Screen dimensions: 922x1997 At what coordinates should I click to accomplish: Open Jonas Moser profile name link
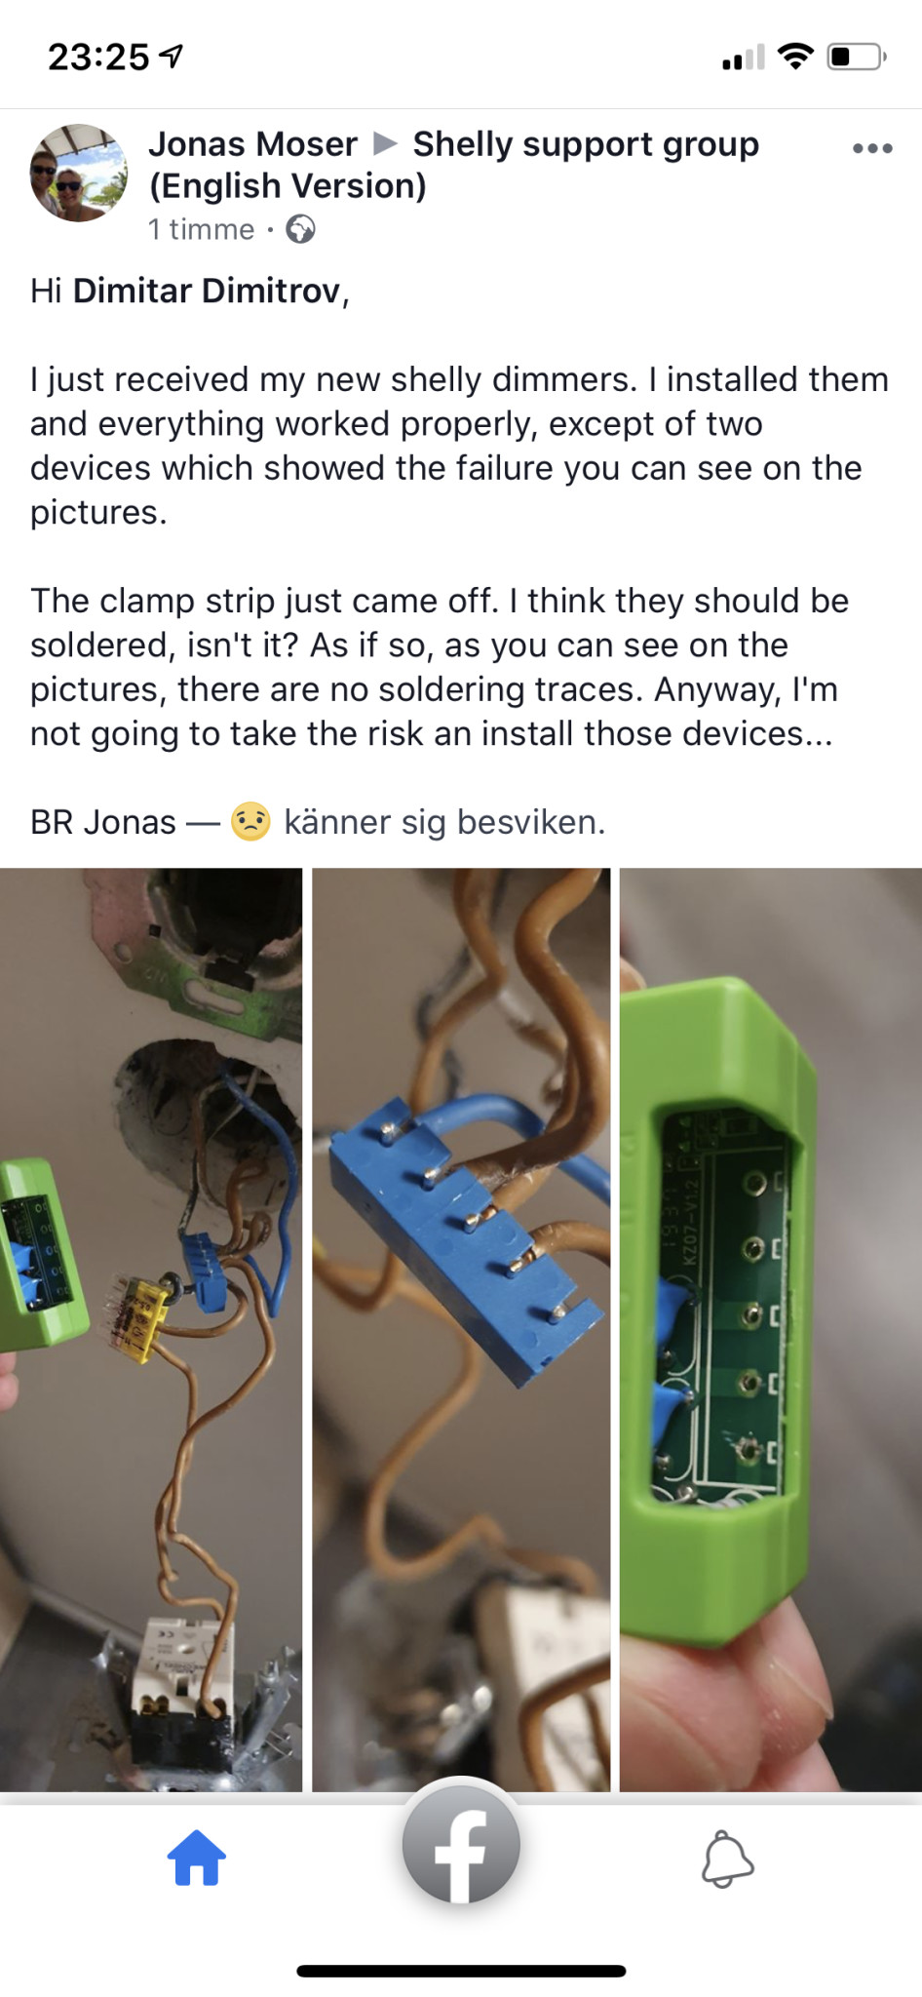click(252, 144)
